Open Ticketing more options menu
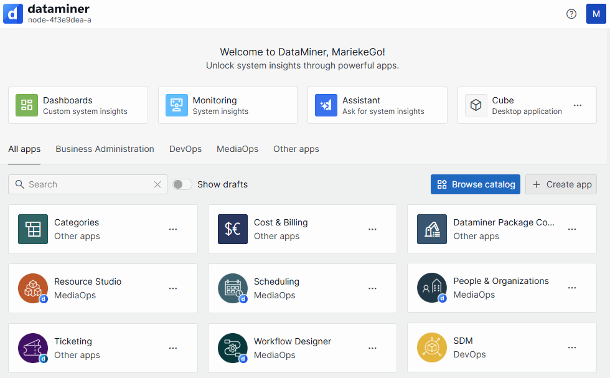The image size is (610, 378). [x=173, y=348]
